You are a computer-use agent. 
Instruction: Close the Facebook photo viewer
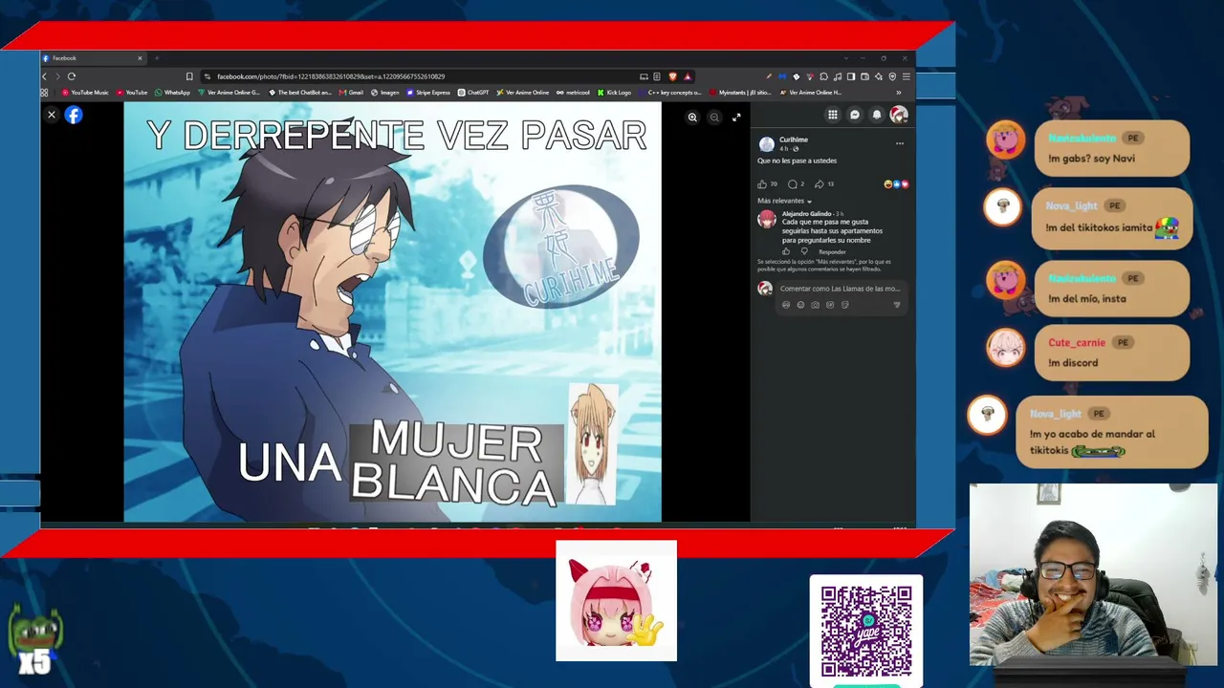pyautogui.click(x=52, y=115)
